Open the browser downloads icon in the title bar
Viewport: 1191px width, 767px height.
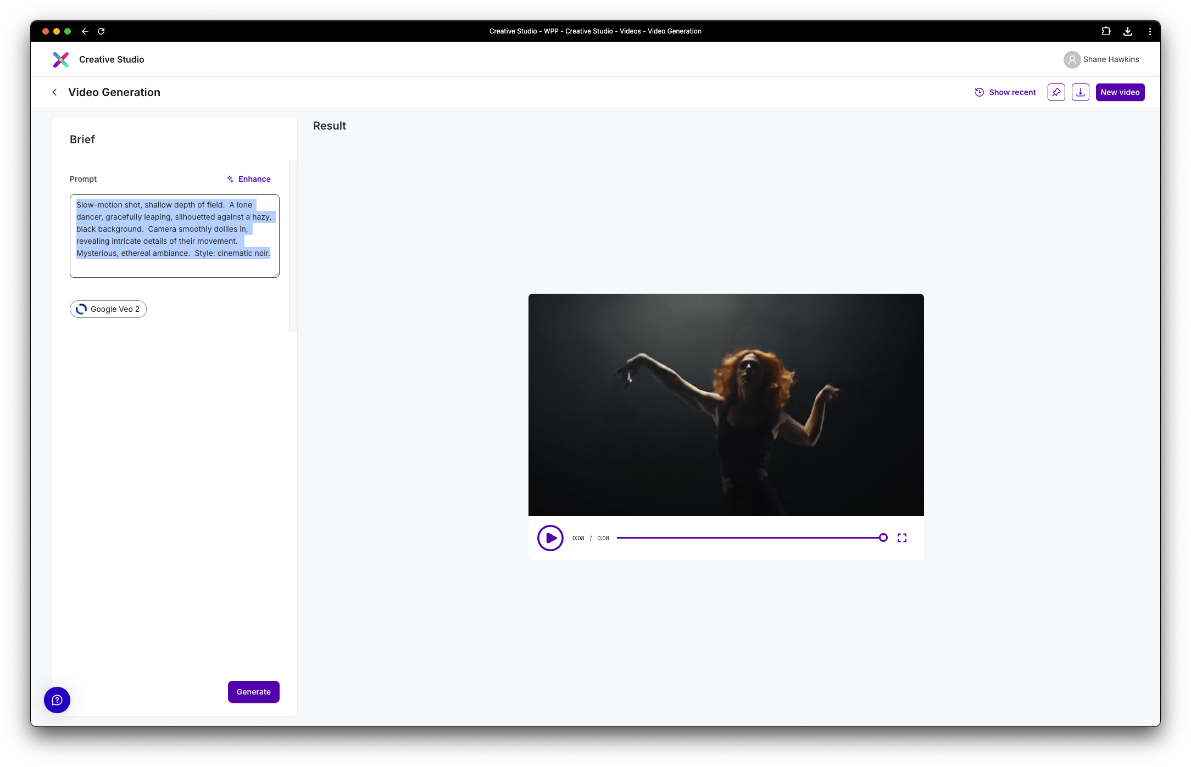[1128, 31]
